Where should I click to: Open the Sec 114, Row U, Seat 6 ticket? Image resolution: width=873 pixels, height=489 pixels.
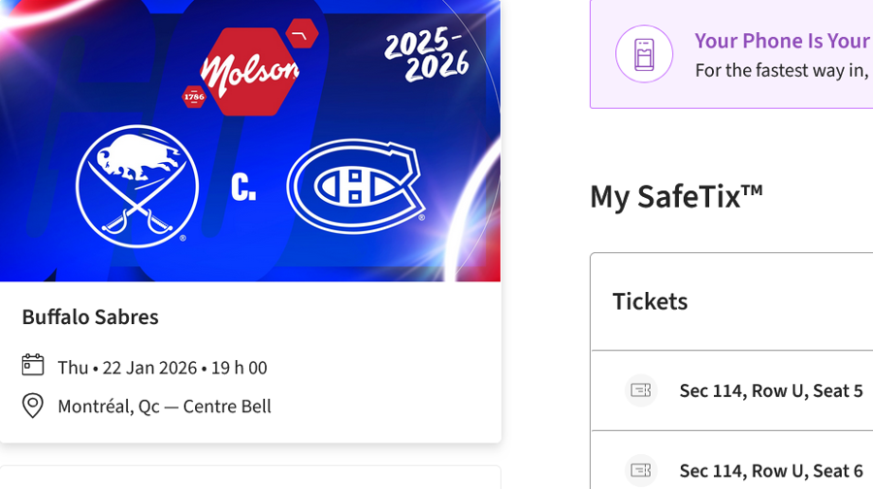[770, 471]
